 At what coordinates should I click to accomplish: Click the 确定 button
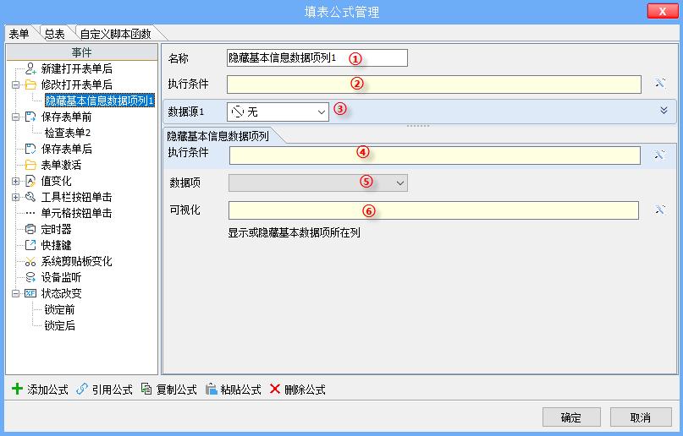571,417
